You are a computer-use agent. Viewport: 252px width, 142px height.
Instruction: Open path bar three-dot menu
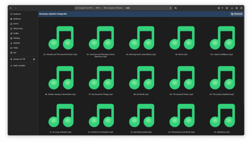tap(170, 8)
